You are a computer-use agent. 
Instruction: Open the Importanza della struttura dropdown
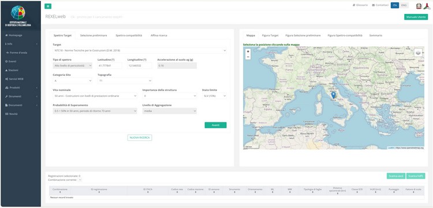(170, 96)
